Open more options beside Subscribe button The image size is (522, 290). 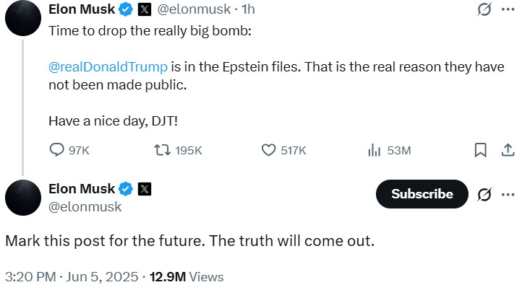coord(508,194)
